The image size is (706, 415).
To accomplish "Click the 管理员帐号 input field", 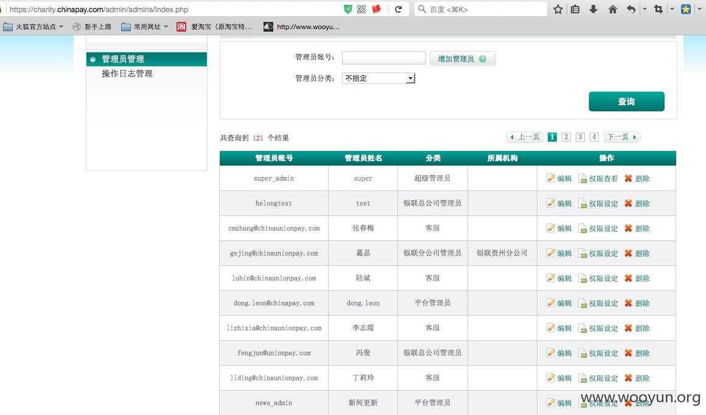I will (383, 58).
